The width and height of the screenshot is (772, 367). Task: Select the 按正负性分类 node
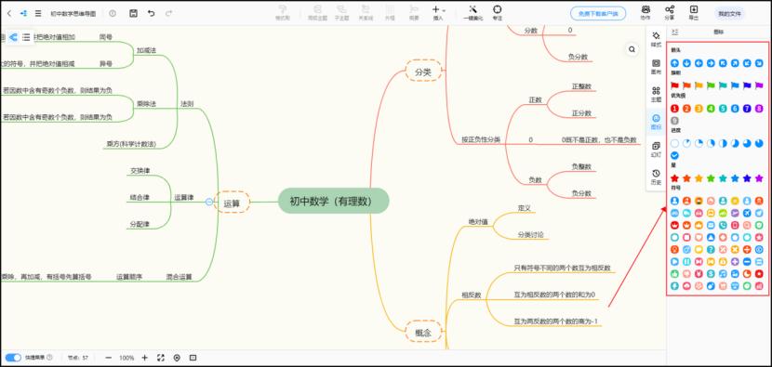click(481, 139)
